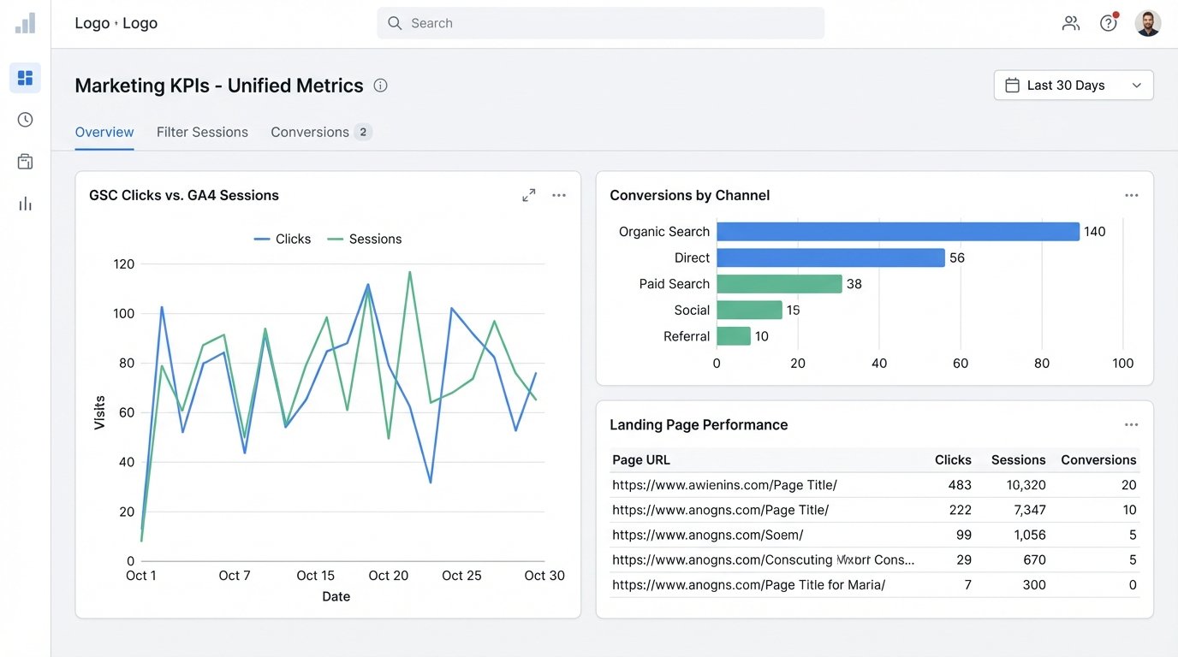Toggle the Sessions series in the legend
1178x657 pixels.
[x=364, y=239]
